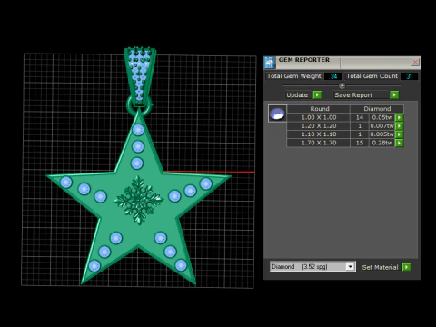This screenshot has height=327, width=436.
Task: Close the Gem Reporter panel
Action: [415, 62]
